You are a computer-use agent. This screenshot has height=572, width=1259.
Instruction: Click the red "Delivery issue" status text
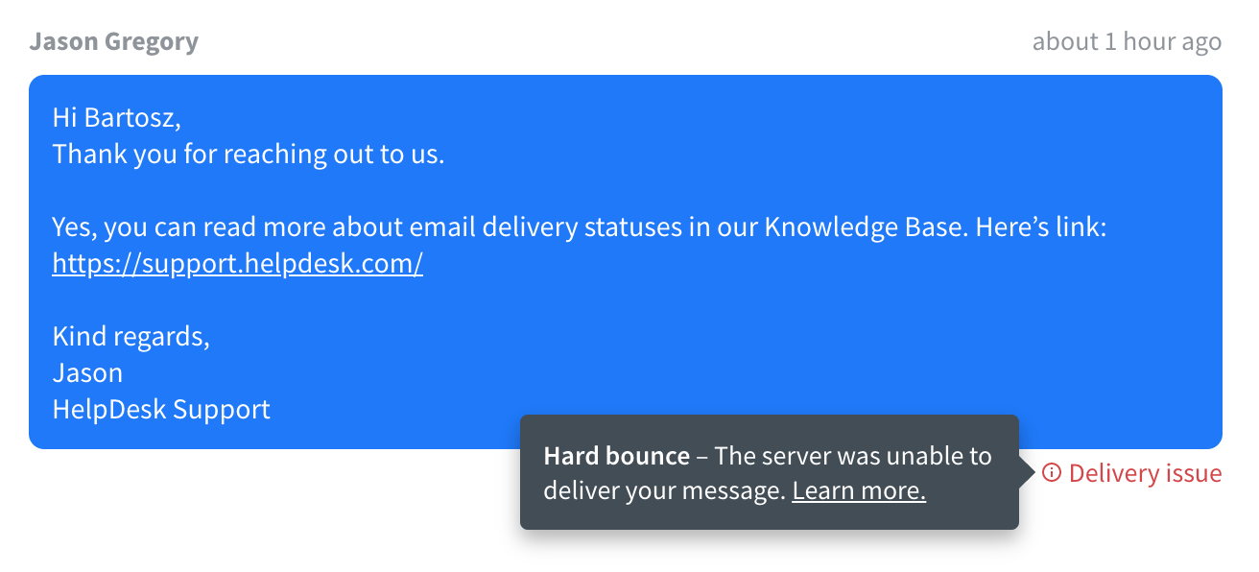pyautogui.click(x=1145, y=473)
